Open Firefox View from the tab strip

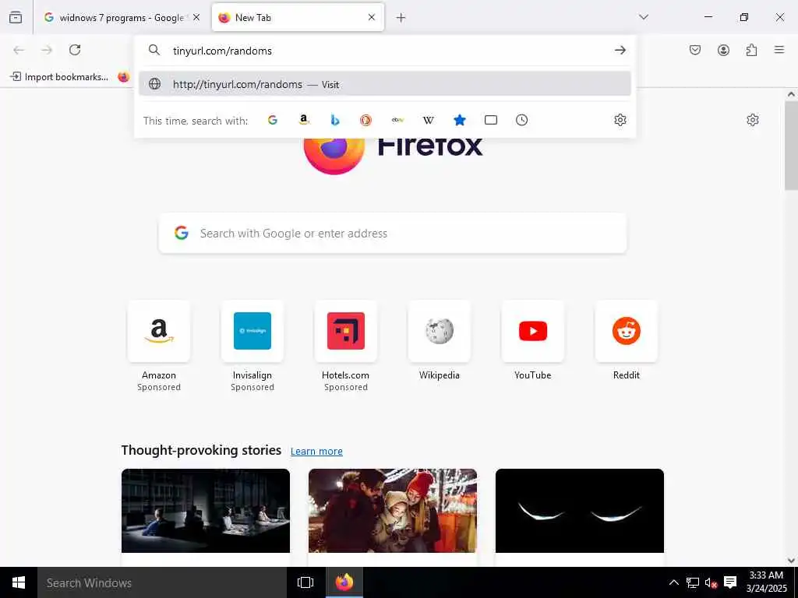(x=16, y=17)
